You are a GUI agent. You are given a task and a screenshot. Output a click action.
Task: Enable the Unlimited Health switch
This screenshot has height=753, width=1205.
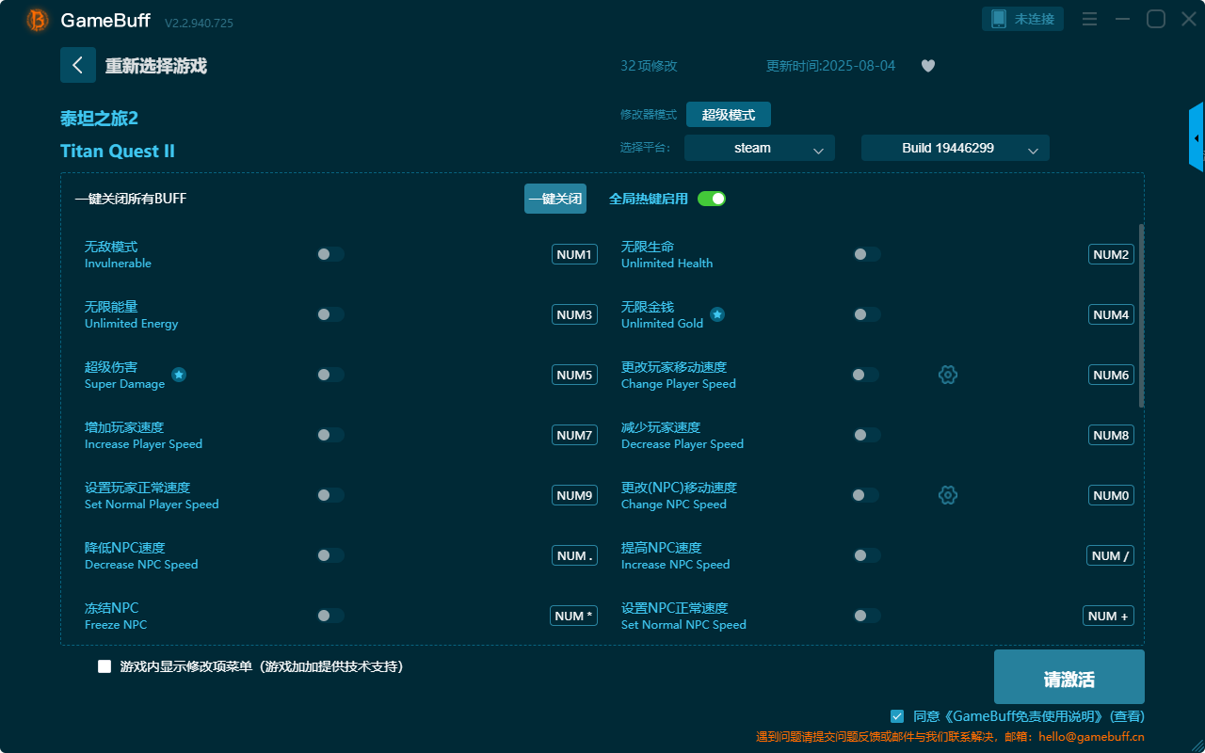867,254
